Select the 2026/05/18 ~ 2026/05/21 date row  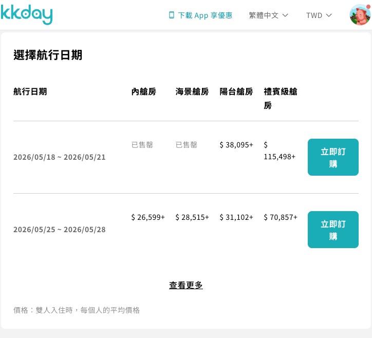tap(60, 157)
